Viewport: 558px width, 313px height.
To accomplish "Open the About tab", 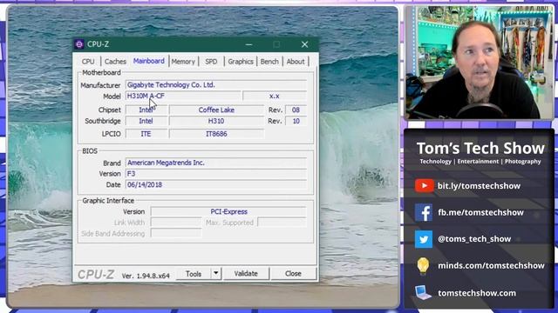I will click(296, 62).
